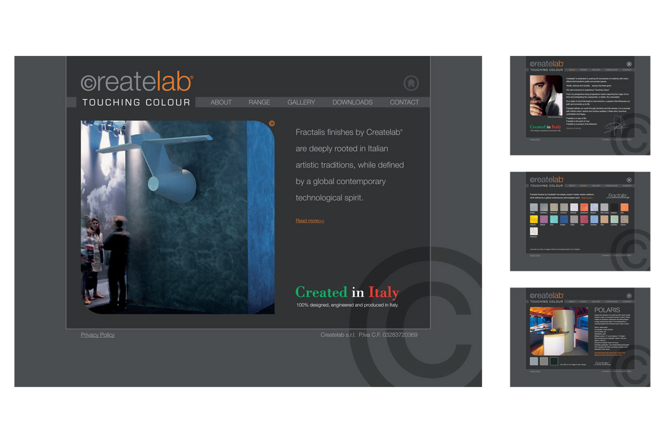Viewport: 665px width, 443px height.
Task: Open the RANGE menu on main page
Action: click(259, 102)
